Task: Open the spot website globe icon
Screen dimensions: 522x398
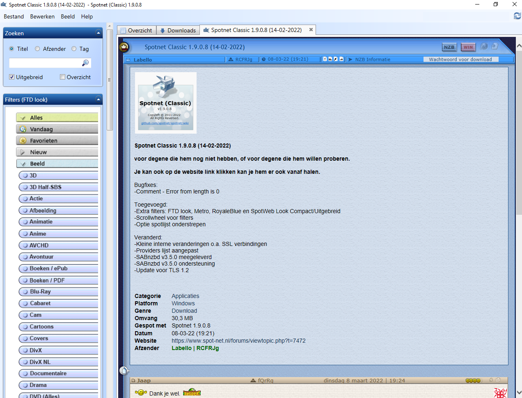Action: click(x=484, y=46)
